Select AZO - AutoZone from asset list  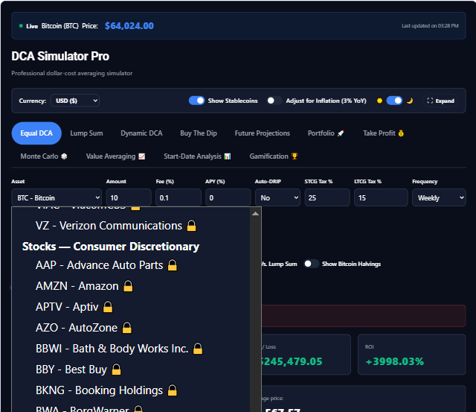point(131,328)
